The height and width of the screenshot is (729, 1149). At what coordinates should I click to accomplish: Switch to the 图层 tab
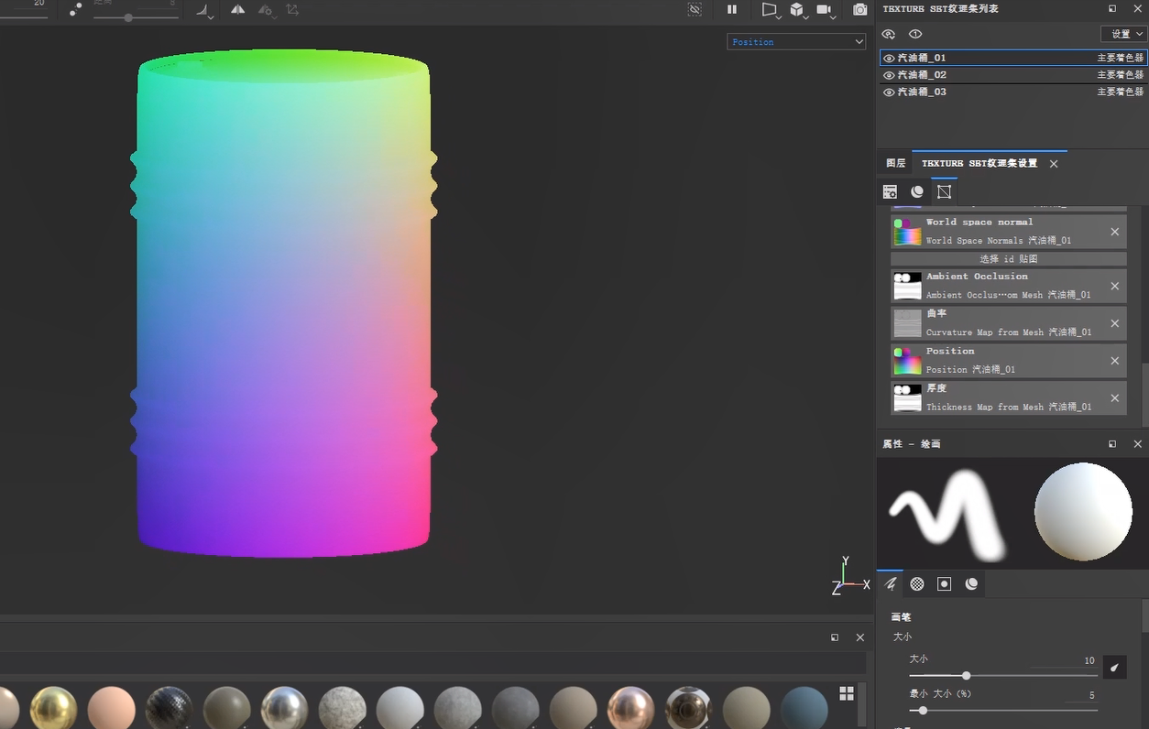tap(895, 164)
